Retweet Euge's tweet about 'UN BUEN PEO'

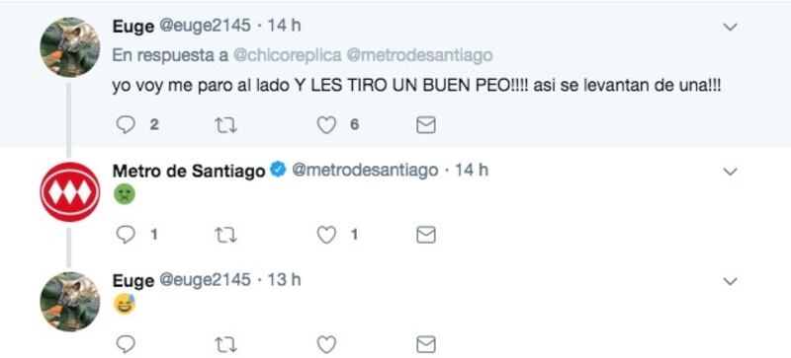coord(225,125)
